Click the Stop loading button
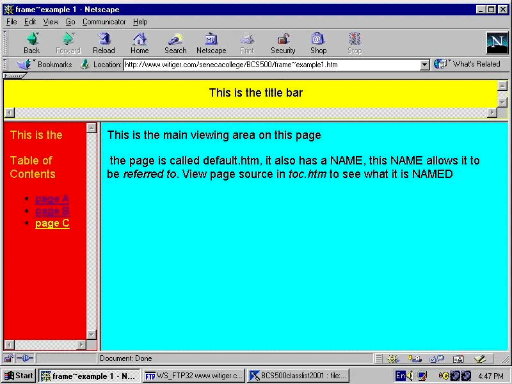 355,43
